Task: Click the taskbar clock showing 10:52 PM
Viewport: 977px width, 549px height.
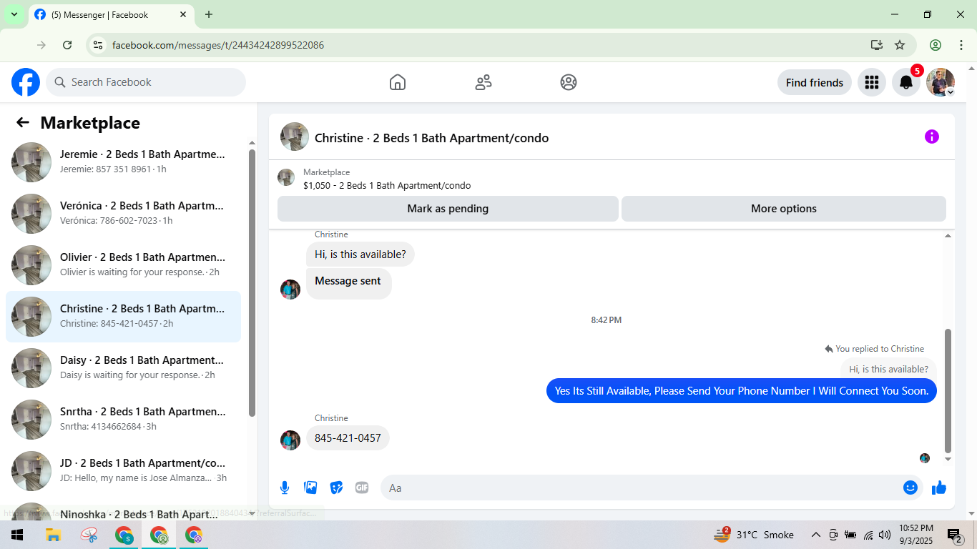Action: (x=916, y=535)
